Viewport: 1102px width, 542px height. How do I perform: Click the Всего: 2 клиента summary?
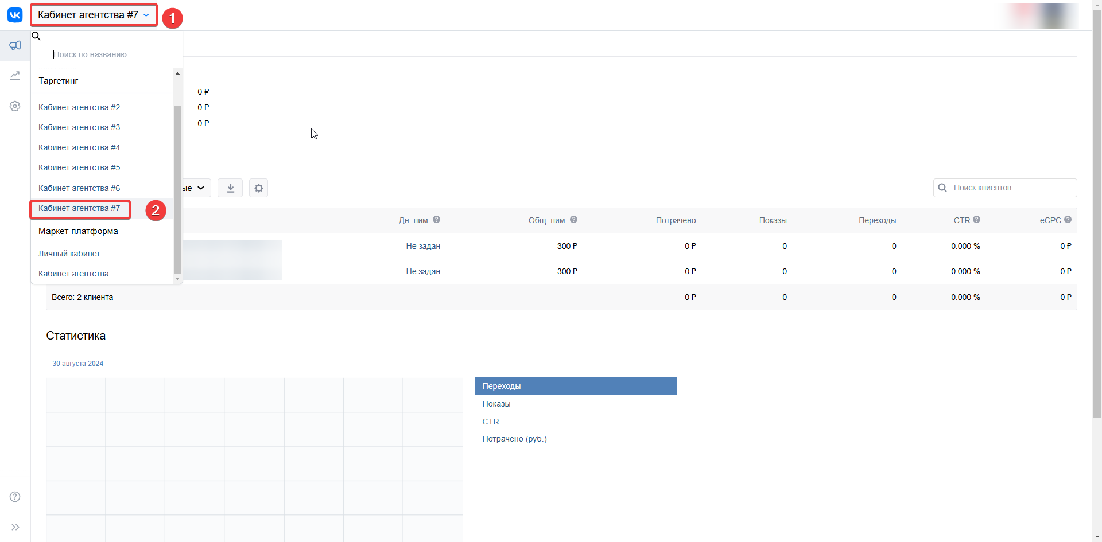(83, 297)
